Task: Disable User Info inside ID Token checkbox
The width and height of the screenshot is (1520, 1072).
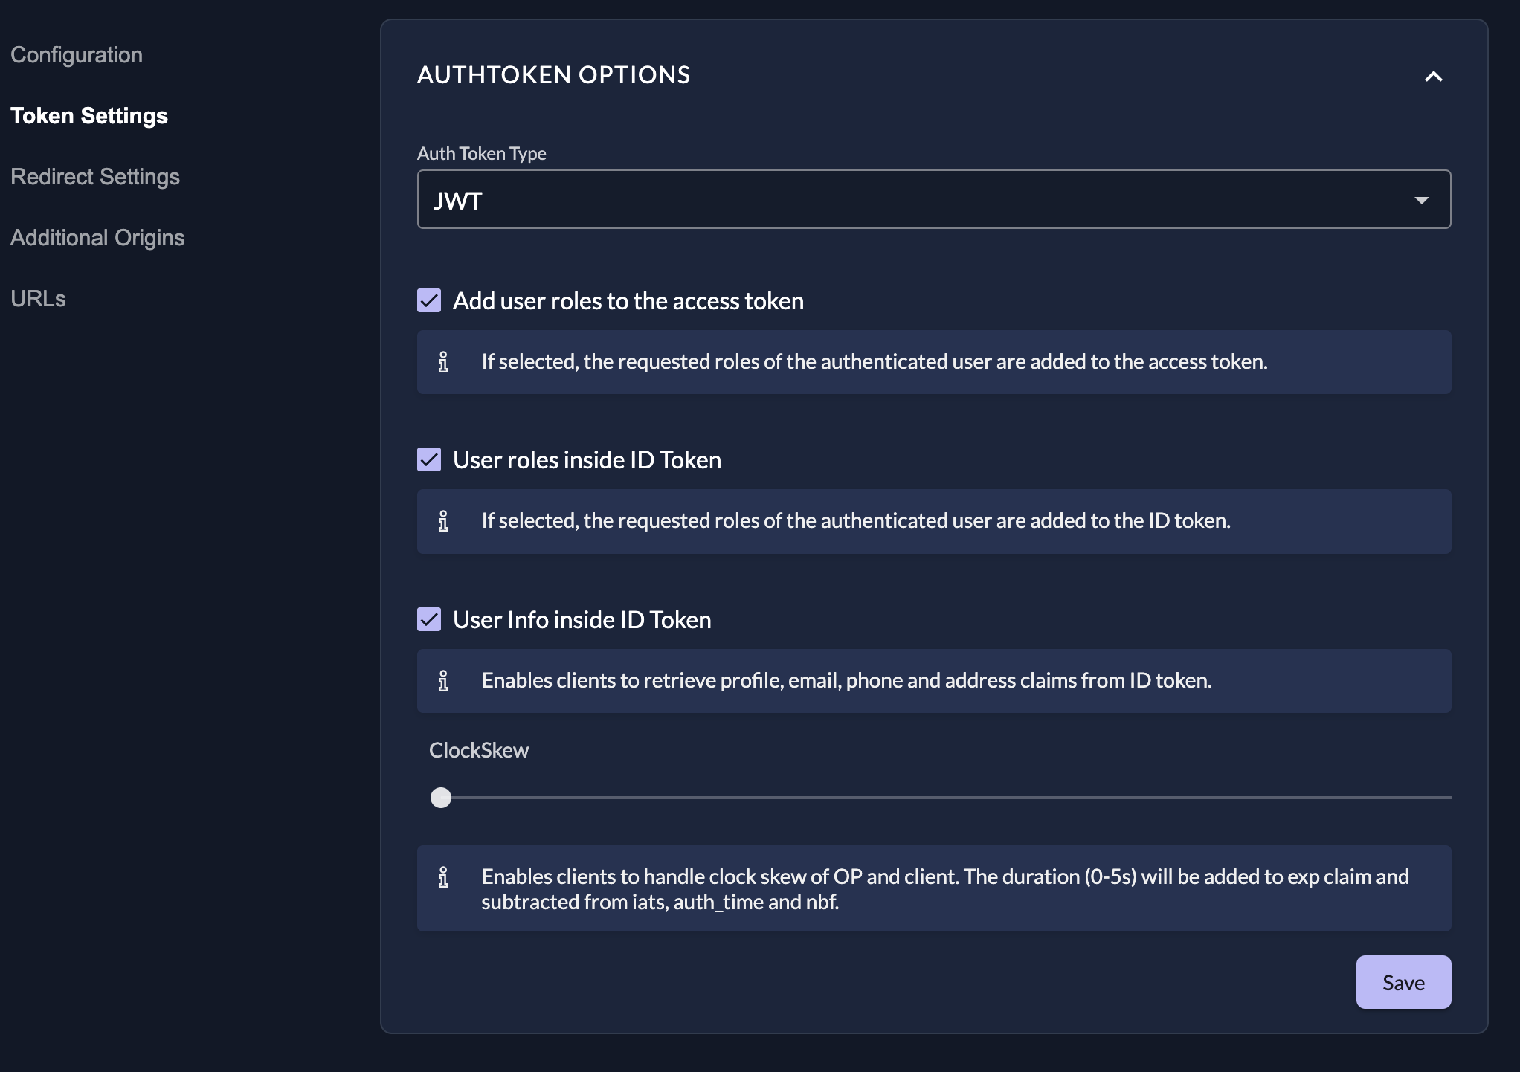Action: click(429, 619)
